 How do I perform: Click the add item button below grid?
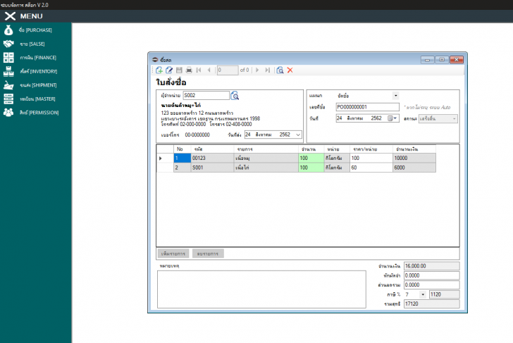click(173, 253)
